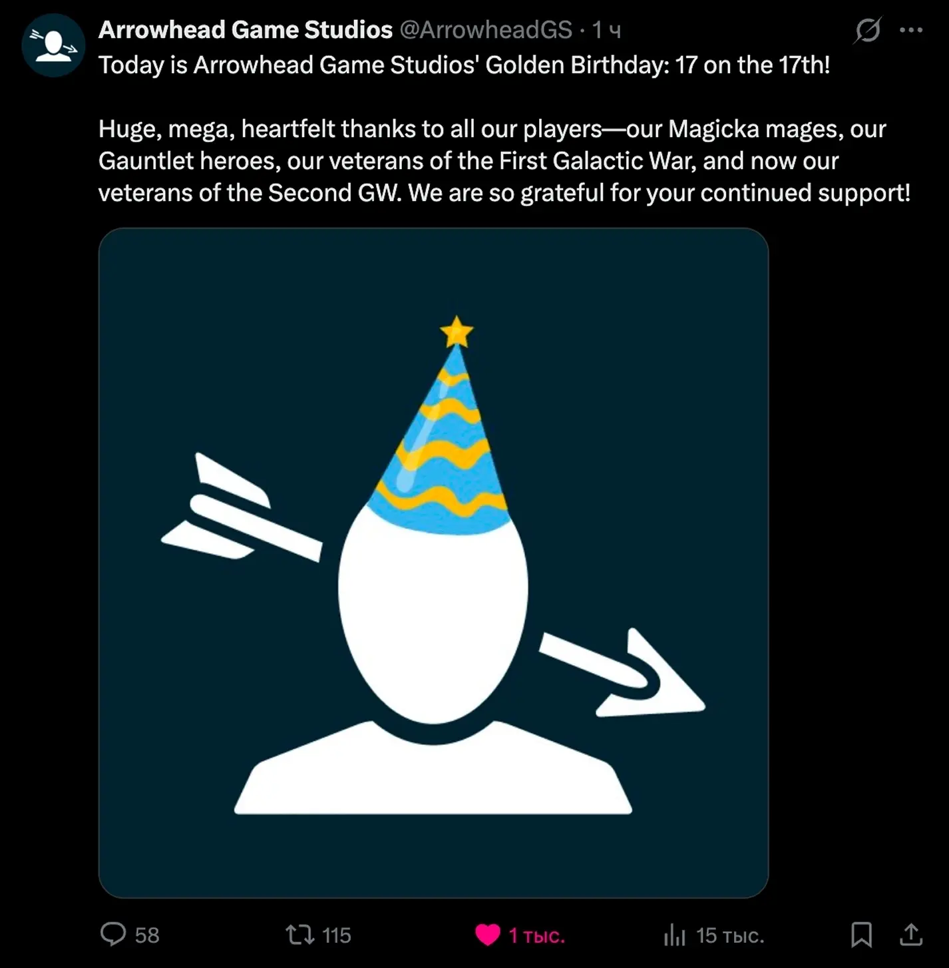The image size is (949, 968).
Task: Click the repost count 115
Action: (337, 935)
